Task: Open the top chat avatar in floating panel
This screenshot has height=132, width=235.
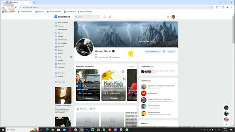Action: 226,107
